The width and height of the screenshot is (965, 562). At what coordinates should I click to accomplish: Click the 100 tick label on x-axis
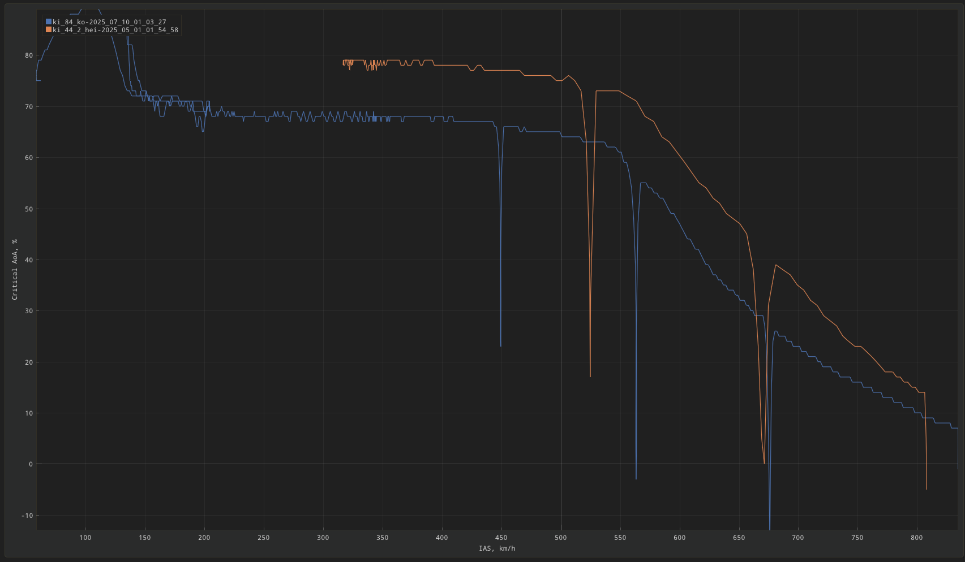(x=85, y=538)
